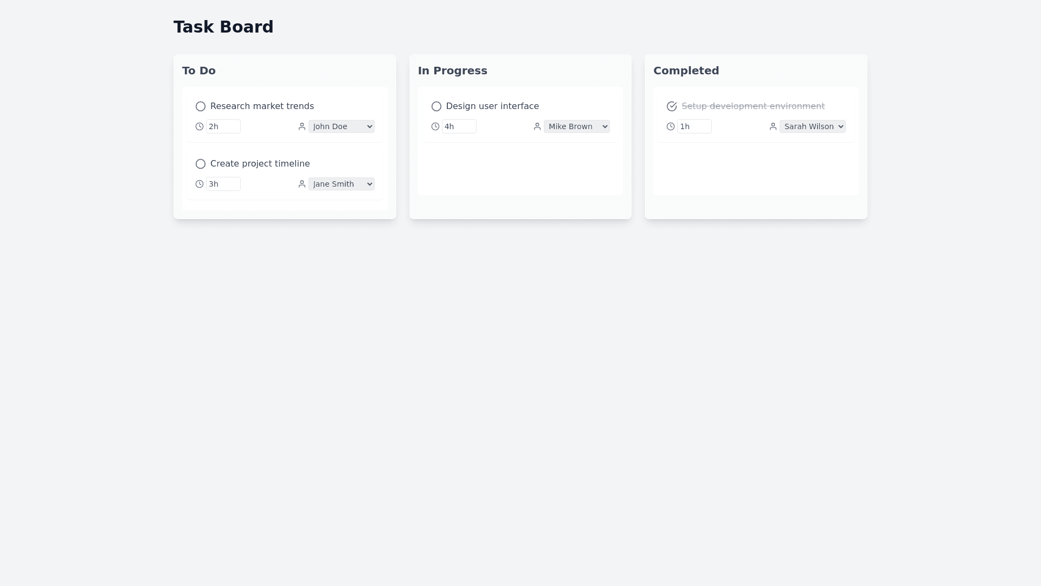The width and height of the screenshot is (1041, 586).
Task: Edit the 4h time estimate field
Action: (x=459, y=126)
